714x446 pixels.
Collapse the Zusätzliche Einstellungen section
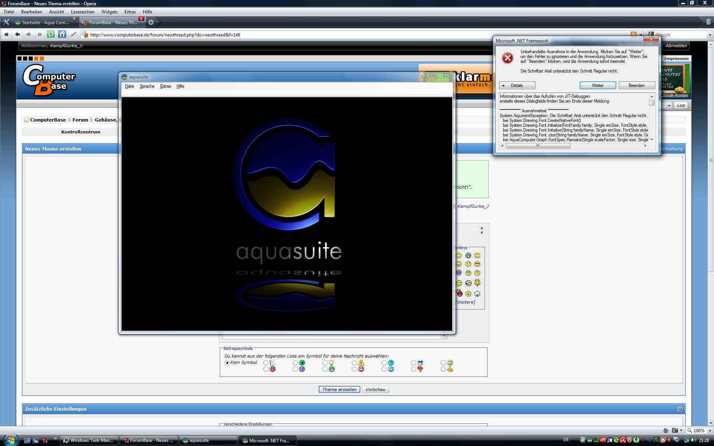click(x=680, y=409)
